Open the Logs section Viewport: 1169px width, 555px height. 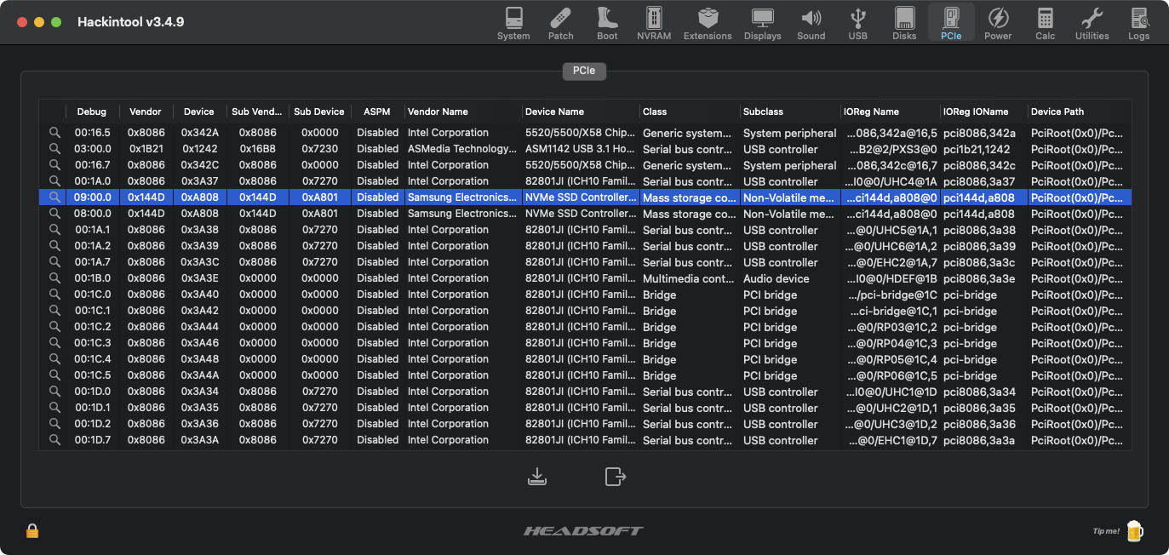pos(1138,23)
